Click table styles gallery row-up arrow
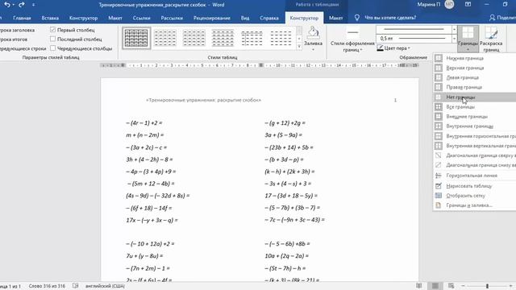The width and height of the screenshot is (516, 290). (299, 31)
